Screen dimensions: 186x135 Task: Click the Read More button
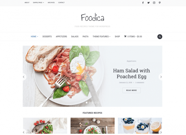131,90
